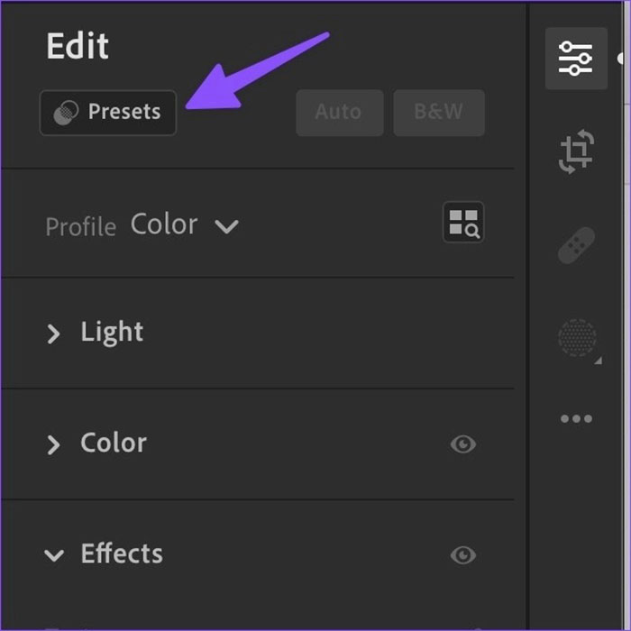Image resolution: width=631 pixels, height=631 pixels.
Task: Collapse the Effects section chevron
Action: (x=54, y=555)
